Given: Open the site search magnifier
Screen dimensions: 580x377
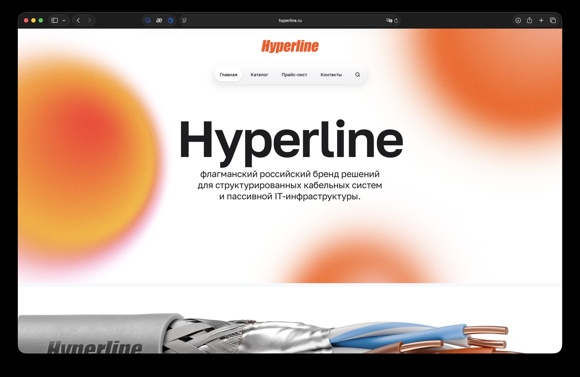Looking at the screenshot, I should [x=357, y=75].
